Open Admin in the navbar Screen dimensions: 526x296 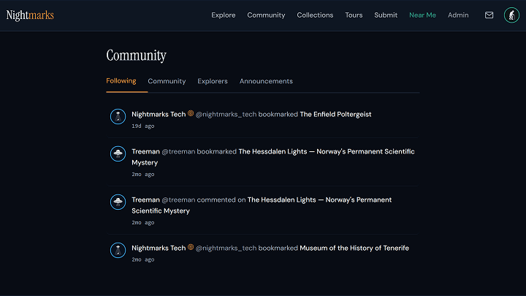point(458,15)
